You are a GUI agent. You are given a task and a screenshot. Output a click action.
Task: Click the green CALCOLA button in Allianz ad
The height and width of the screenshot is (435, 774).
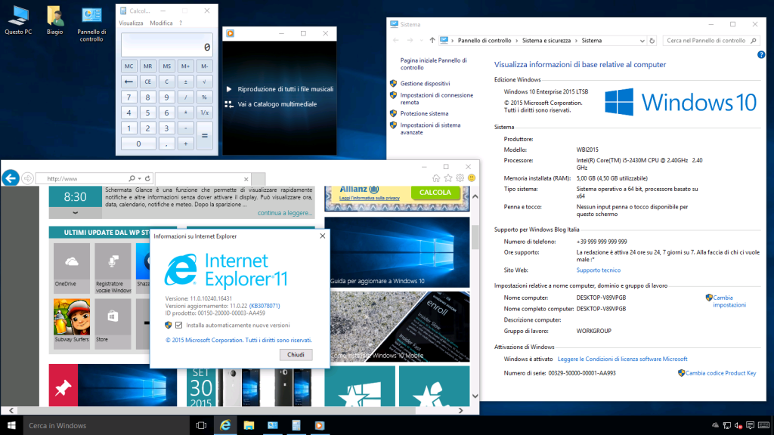coord(435,193)
